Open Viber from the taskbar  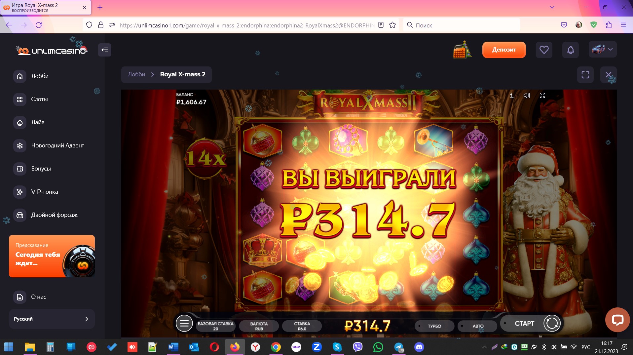[358, 347]
